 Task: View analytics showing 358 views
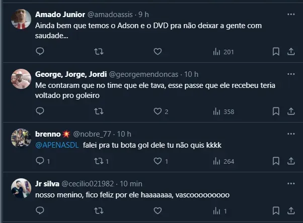point(224,111)
